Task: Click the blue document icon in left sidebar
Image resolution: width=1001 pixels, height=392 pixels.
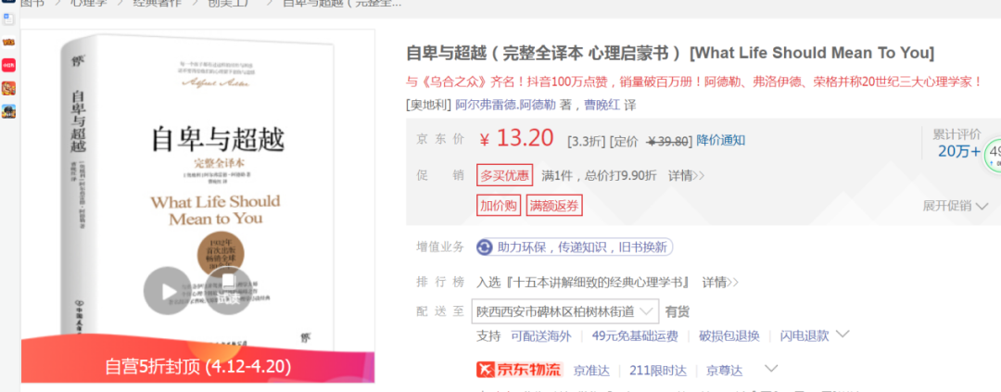Action: (9, 18)
